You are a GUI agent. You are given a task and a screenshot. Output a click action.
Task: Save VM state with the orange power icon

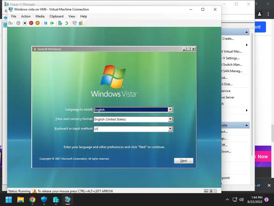[x=37, y=23]
